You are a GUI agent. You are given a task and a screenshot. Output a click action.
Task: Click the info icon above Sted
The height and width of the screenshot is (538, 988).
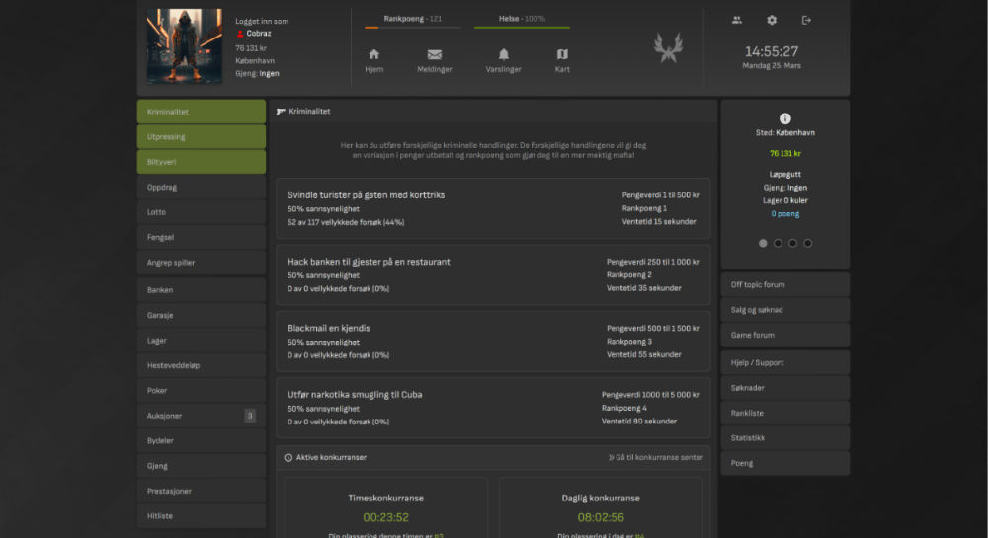pyautogui.click(x=785, y=118)
